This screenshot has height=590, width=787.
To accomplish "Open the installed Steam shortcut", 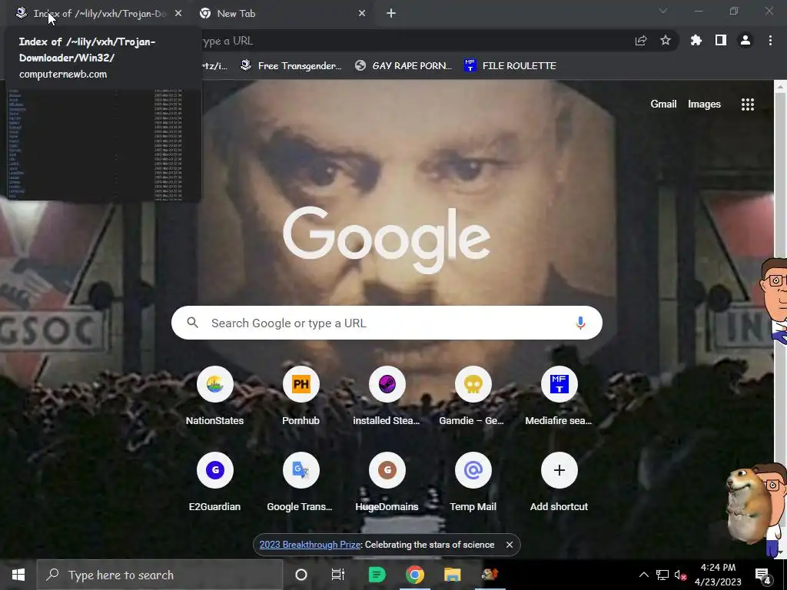I will [387, 396].
